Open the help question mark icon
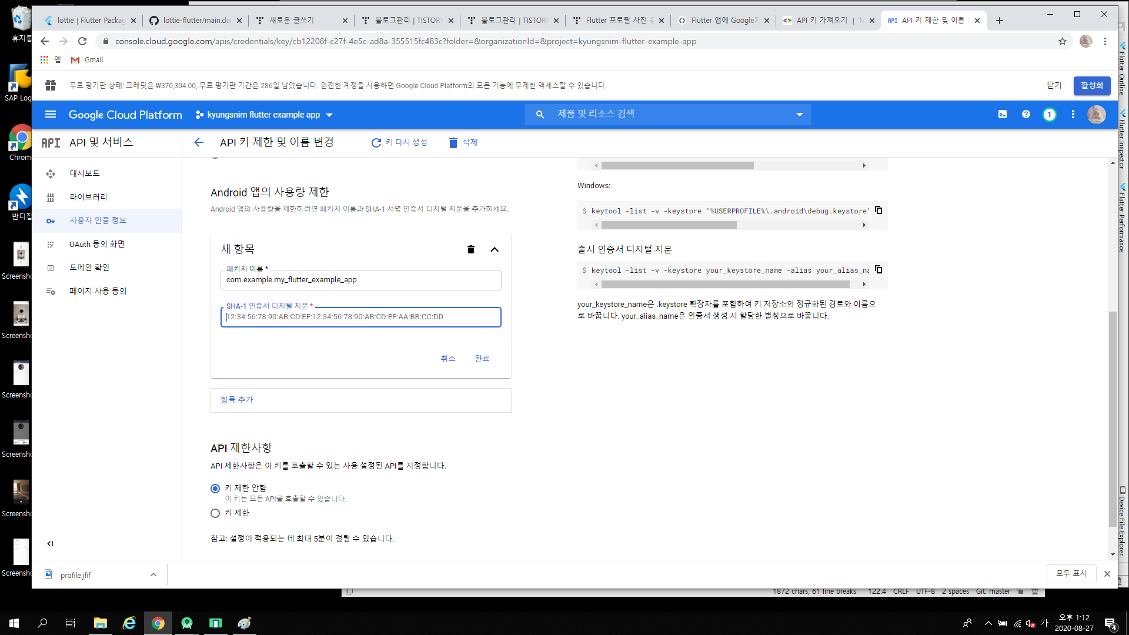 tap(1026, 115)
